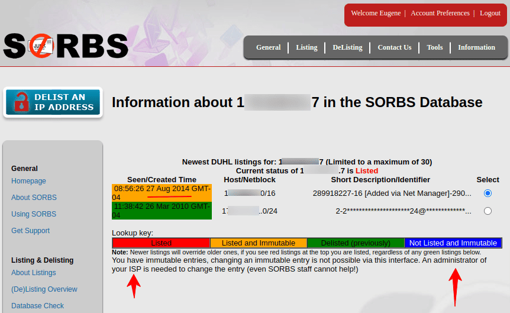Open the Tools menu
The height and width of the screenshot is (313, 510).
(435, 47)
